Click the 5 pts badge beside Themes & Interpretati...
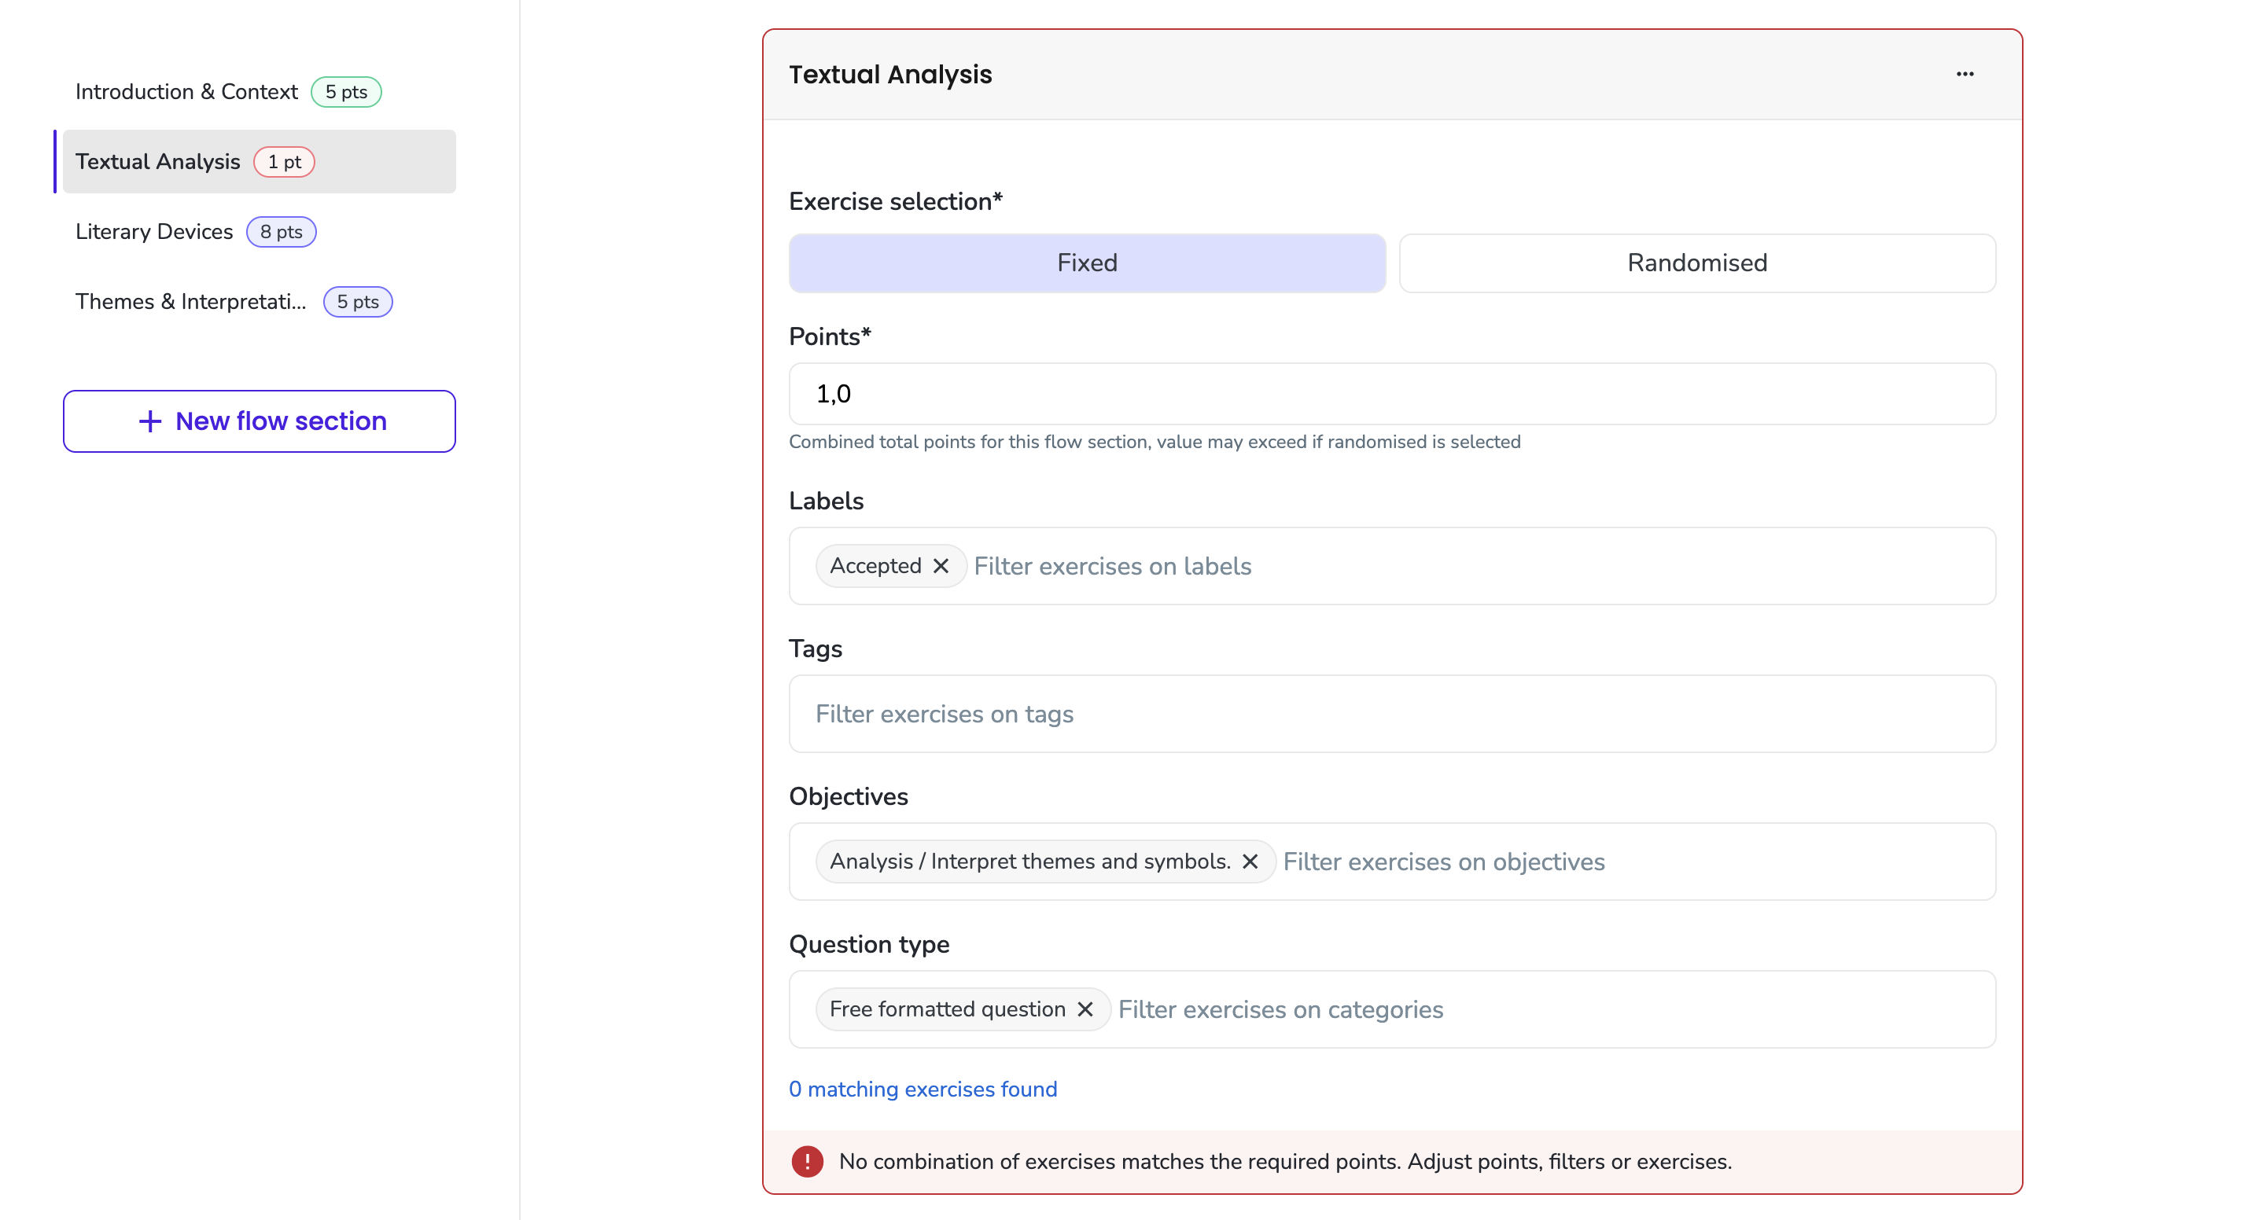2265x1220 pixels. click(x=358, y=302)
